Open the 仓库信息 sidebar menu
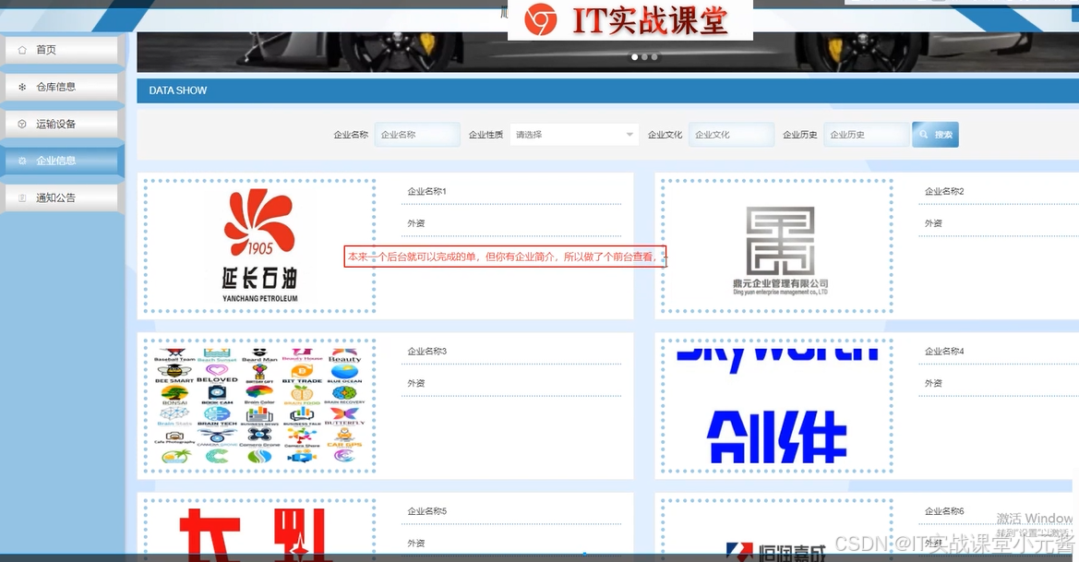This screenshot has height=562, width=1079. pyautogui.click(x=62, y=87)
